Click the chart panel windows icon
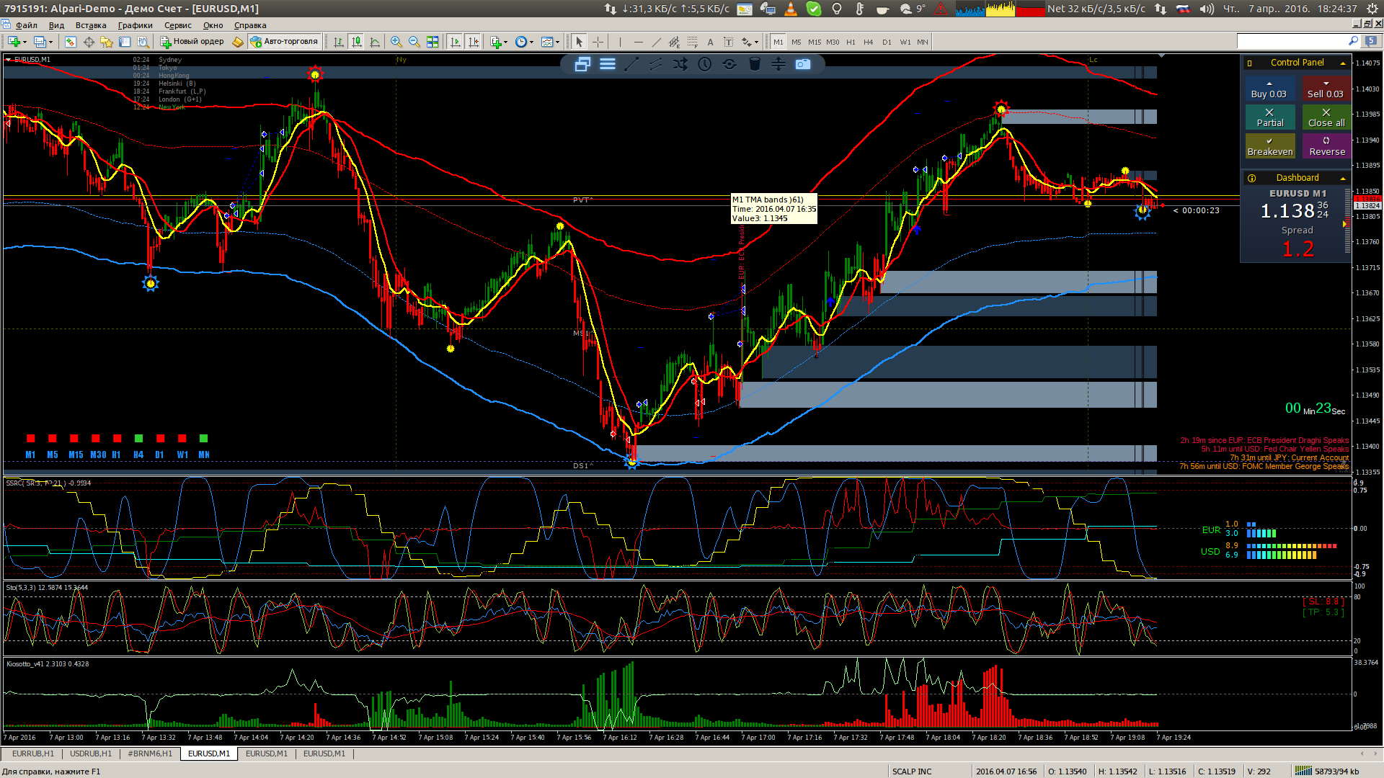1384x778 pixels. 582,64
